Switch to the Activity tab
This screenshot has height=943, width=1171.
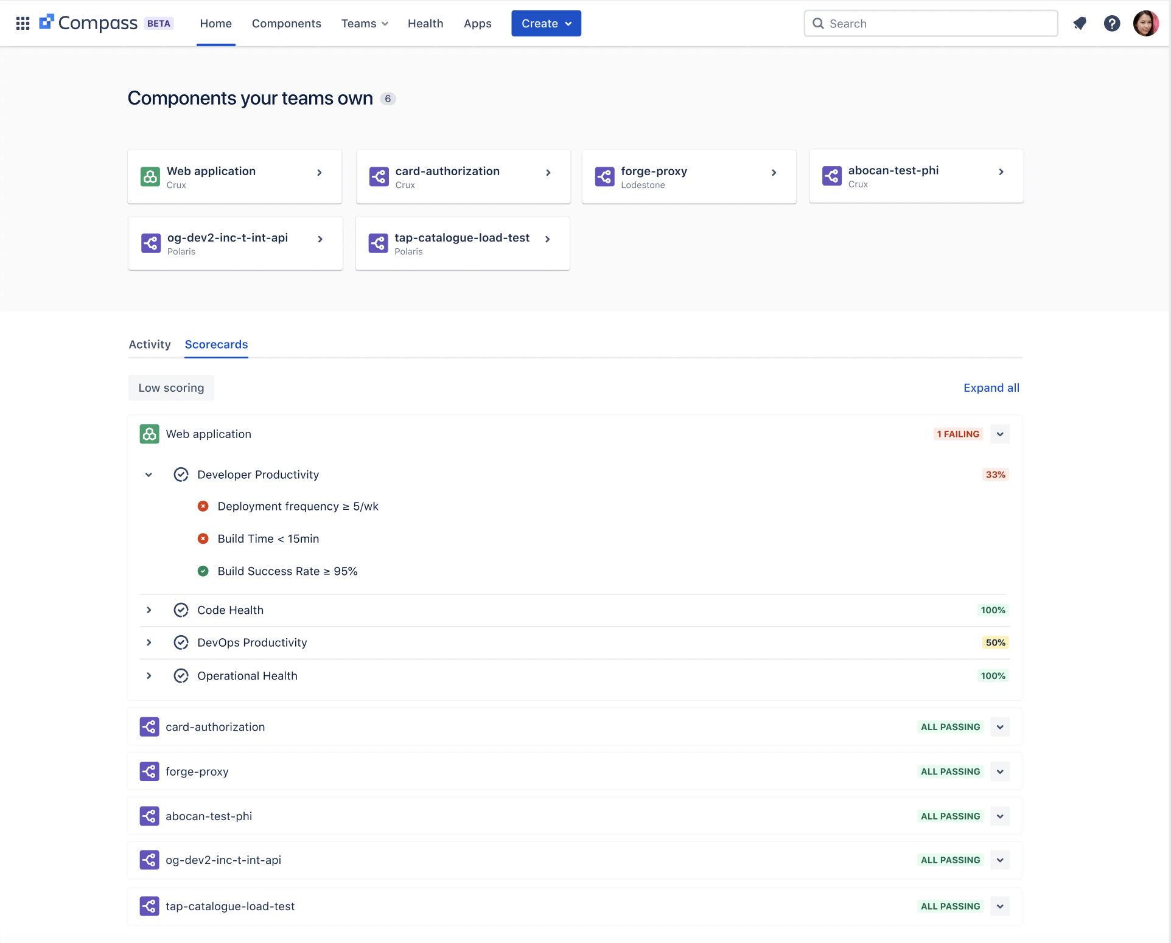coord(150,344)
